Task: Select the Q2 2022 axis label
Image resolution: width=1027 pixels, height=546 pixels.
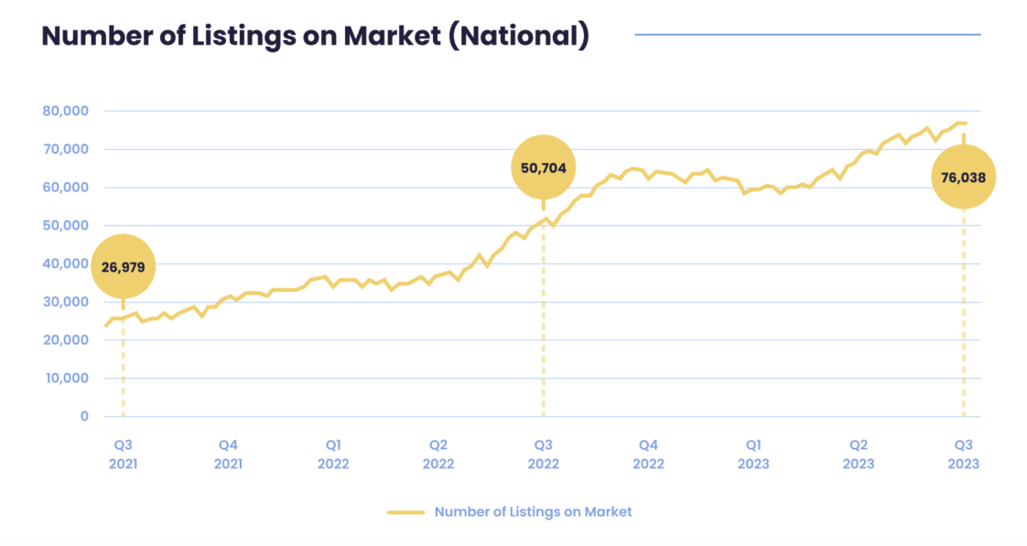Action: [438, 454]
